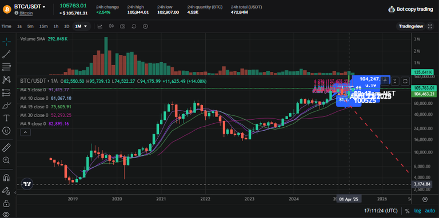Click the up arrow in the blue label
The image size is (439, 218).
click(x=385, y=81)
